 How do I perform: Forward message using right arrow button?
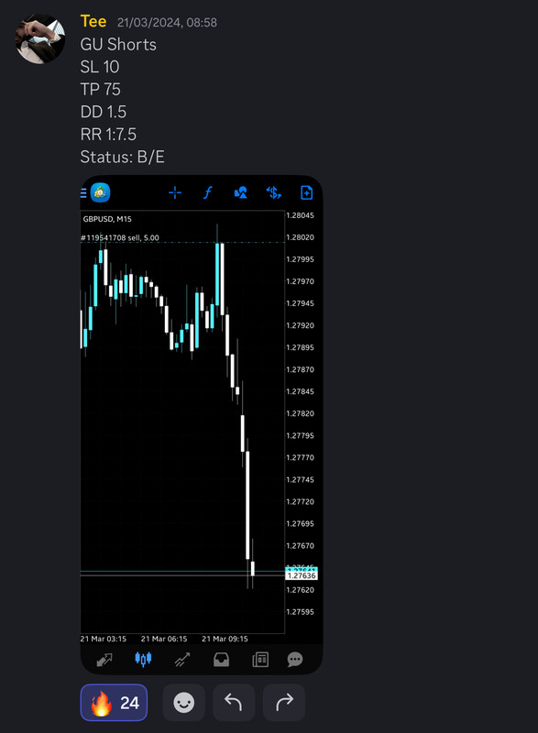[x=284, y=703]
